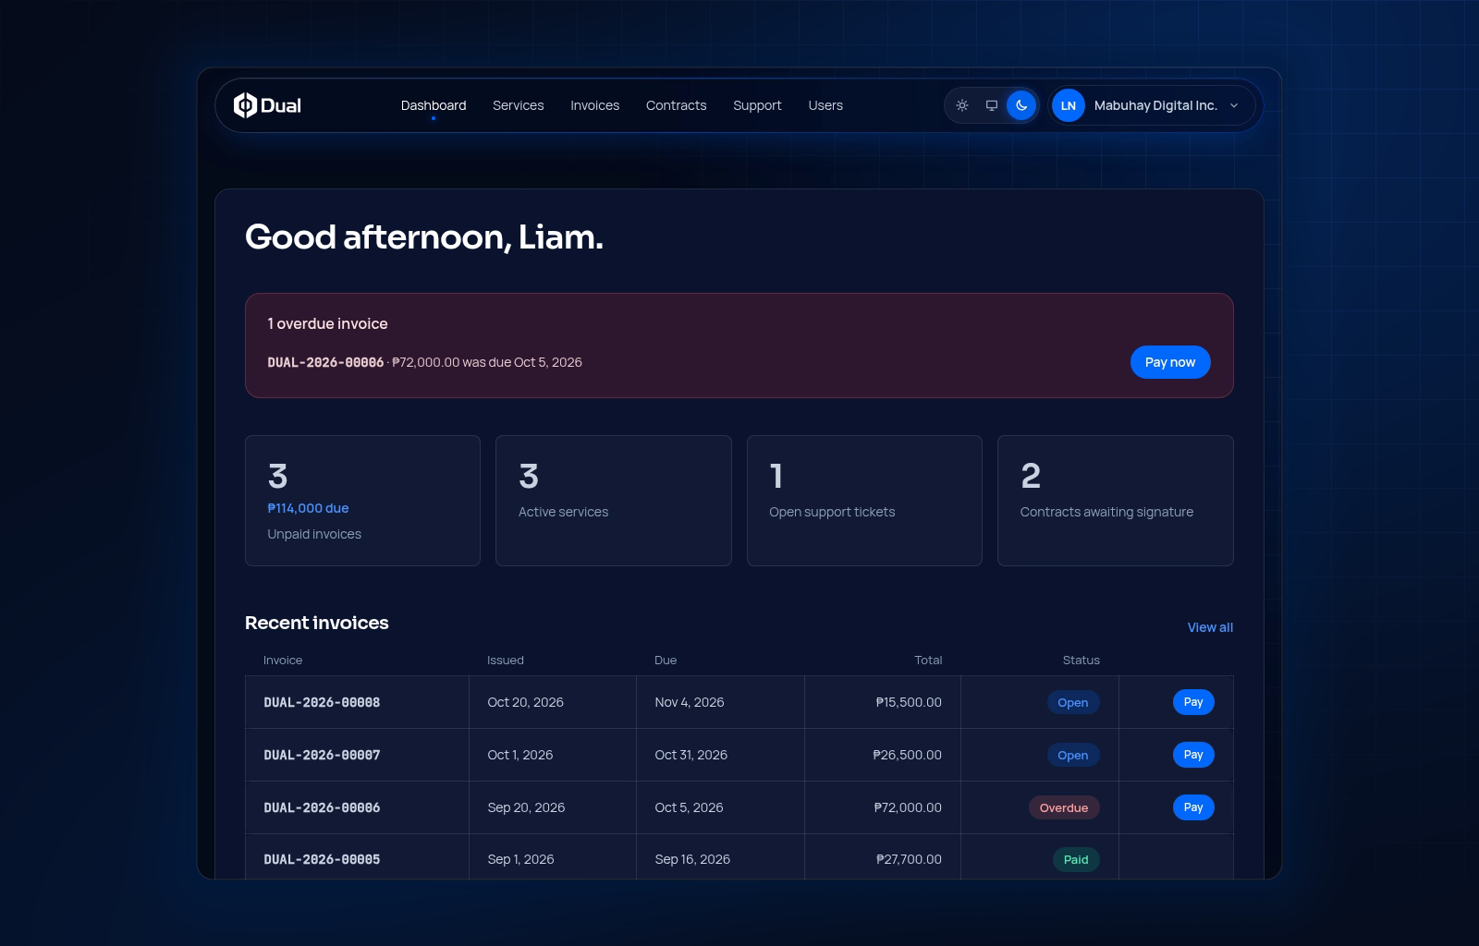
Task: Click the Paid status badge
Action: pos(1076,859)
